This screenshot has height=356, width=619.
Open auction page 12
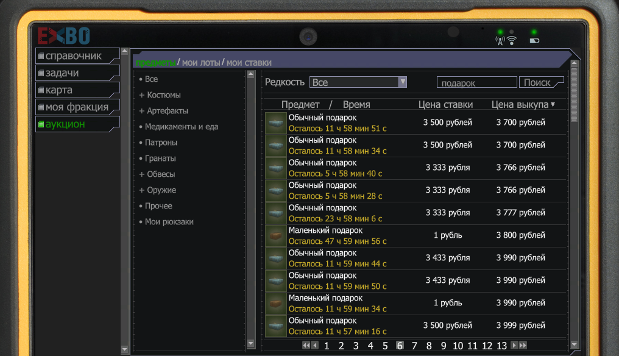click(487, 346)
